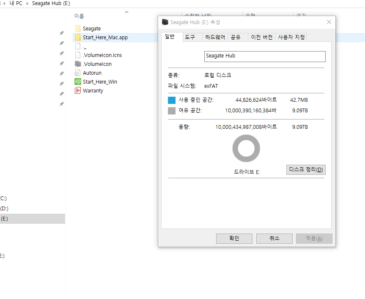
Task: Click the 디스크 정리(D) button
Action: click(306, 170)
